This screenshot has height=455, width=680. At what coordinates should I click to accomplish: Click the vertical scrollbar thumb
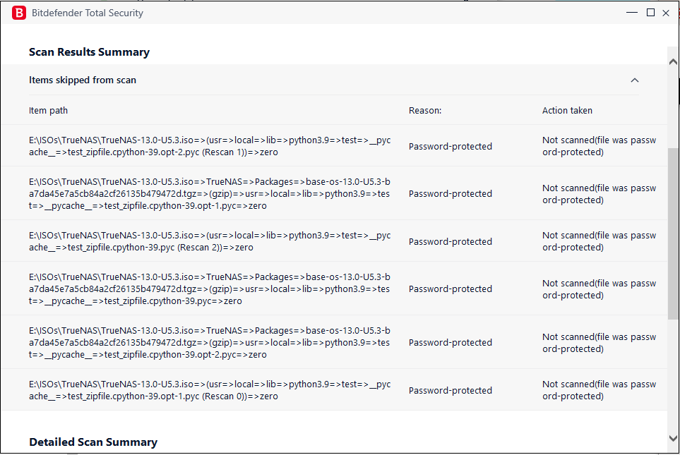[673, 233]
